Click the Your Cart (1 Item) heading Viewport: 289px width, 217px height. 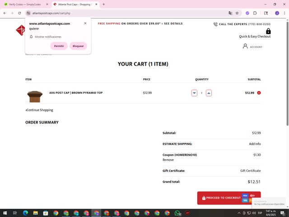143,64
